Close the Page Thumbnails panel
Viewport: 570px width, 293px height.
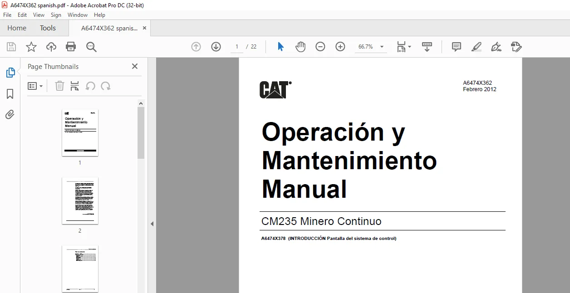pyautogui.click(x=135, y=66)
